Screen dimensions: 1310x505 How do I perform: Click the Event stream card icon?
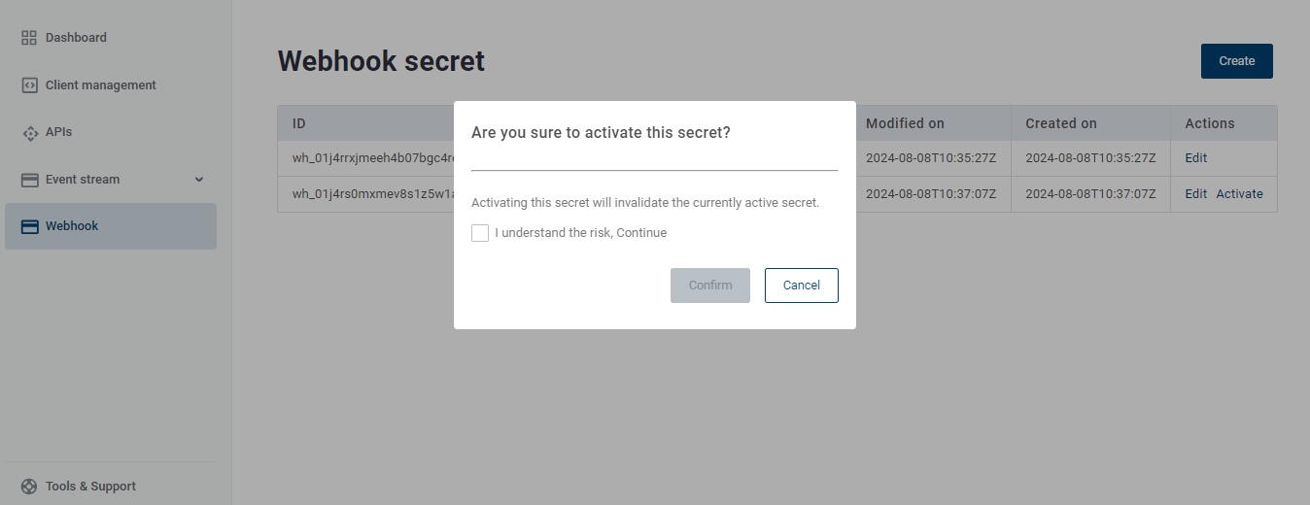coord(29,180)
